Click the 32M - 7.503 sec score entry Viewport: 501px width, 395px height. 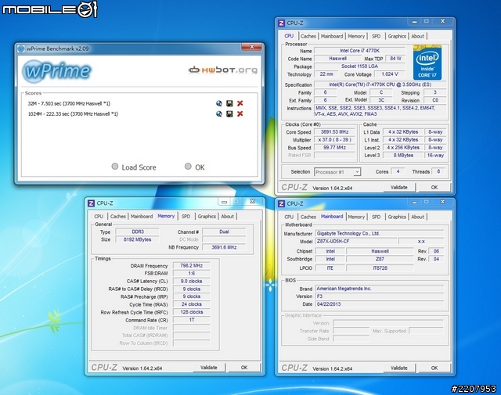(x=69, y=103)
